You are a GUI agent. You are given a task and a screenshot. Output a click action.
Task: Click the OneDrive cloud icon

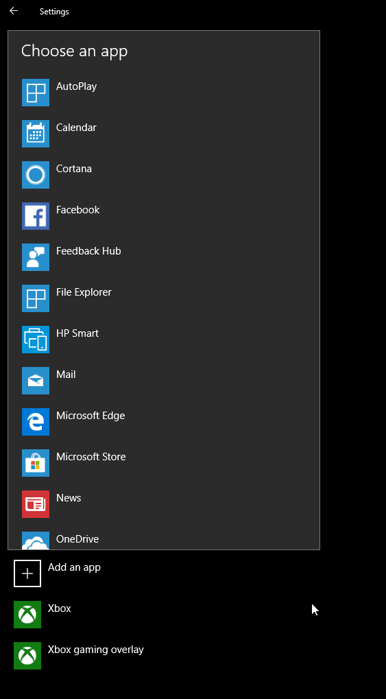click(x=36, y=541)
